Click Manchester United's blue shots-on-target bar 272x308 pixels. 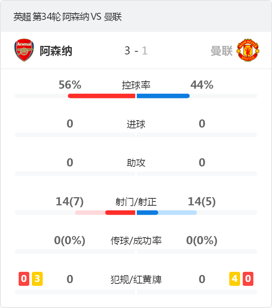(x=147, y=213)
